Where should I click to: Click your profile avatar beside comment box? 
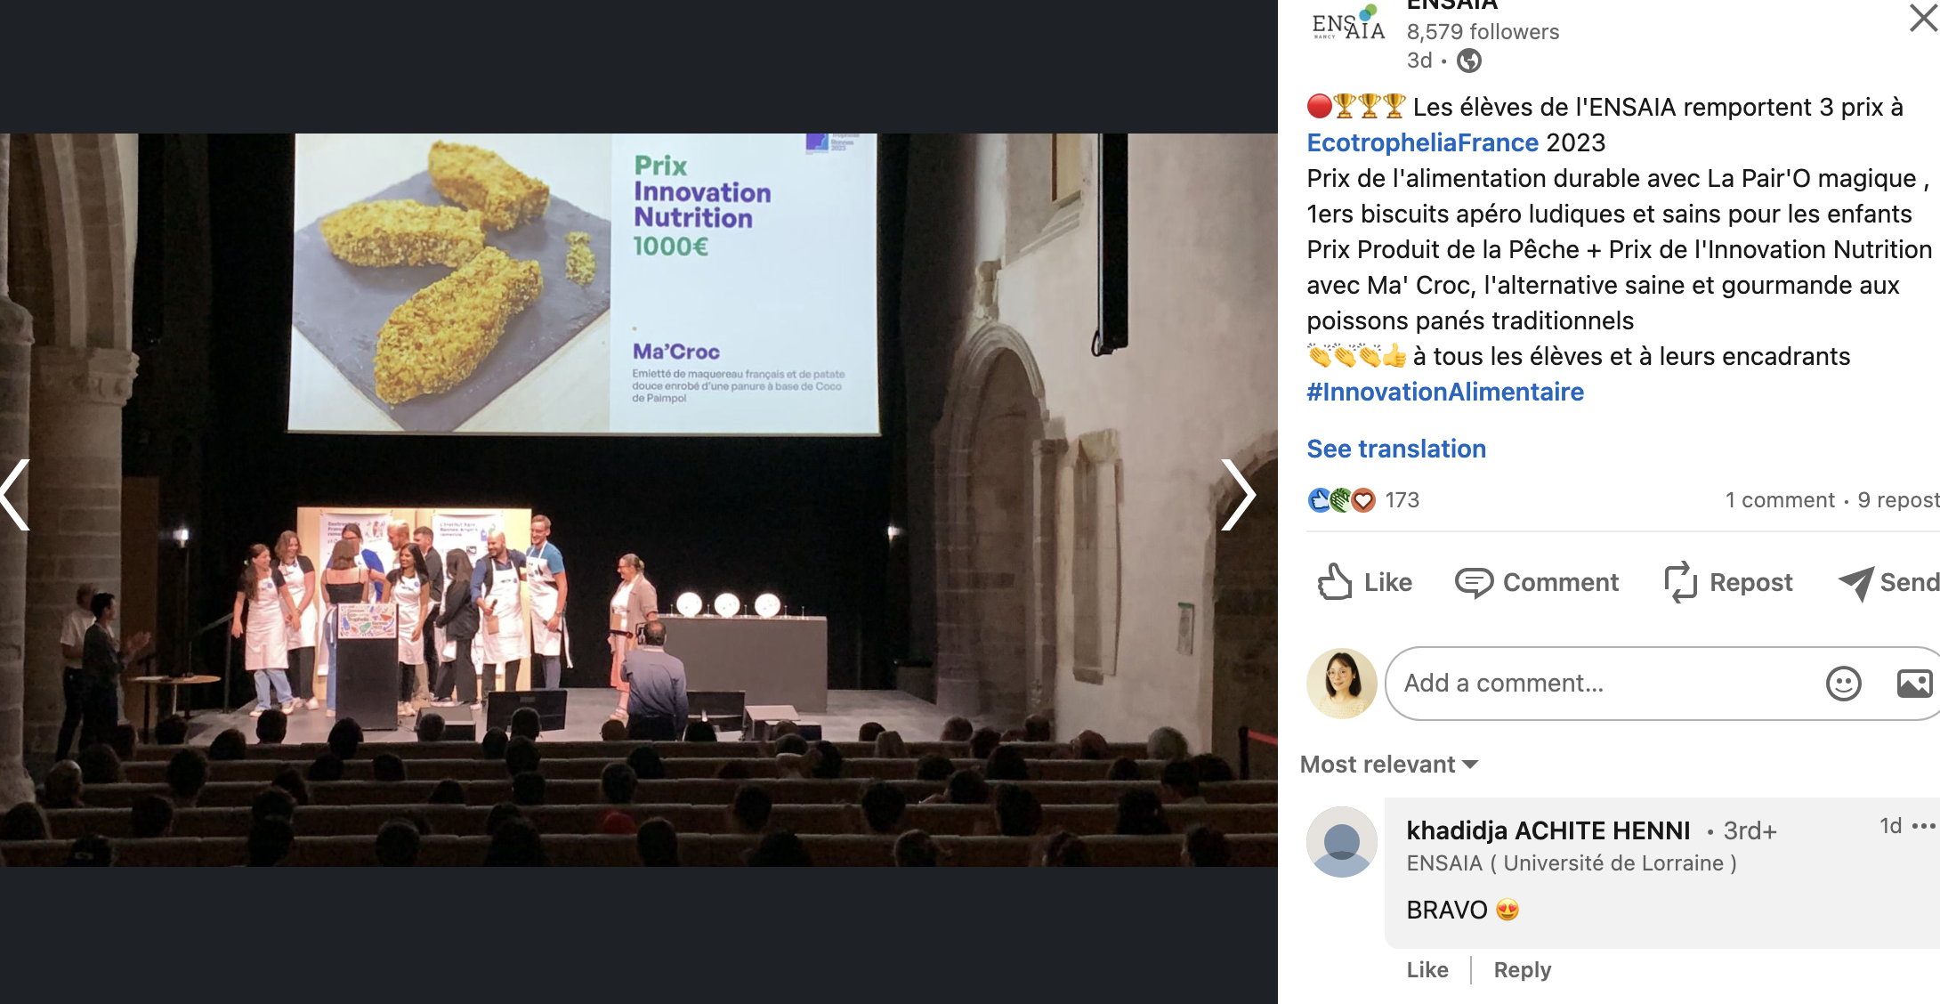[1341, 684]
